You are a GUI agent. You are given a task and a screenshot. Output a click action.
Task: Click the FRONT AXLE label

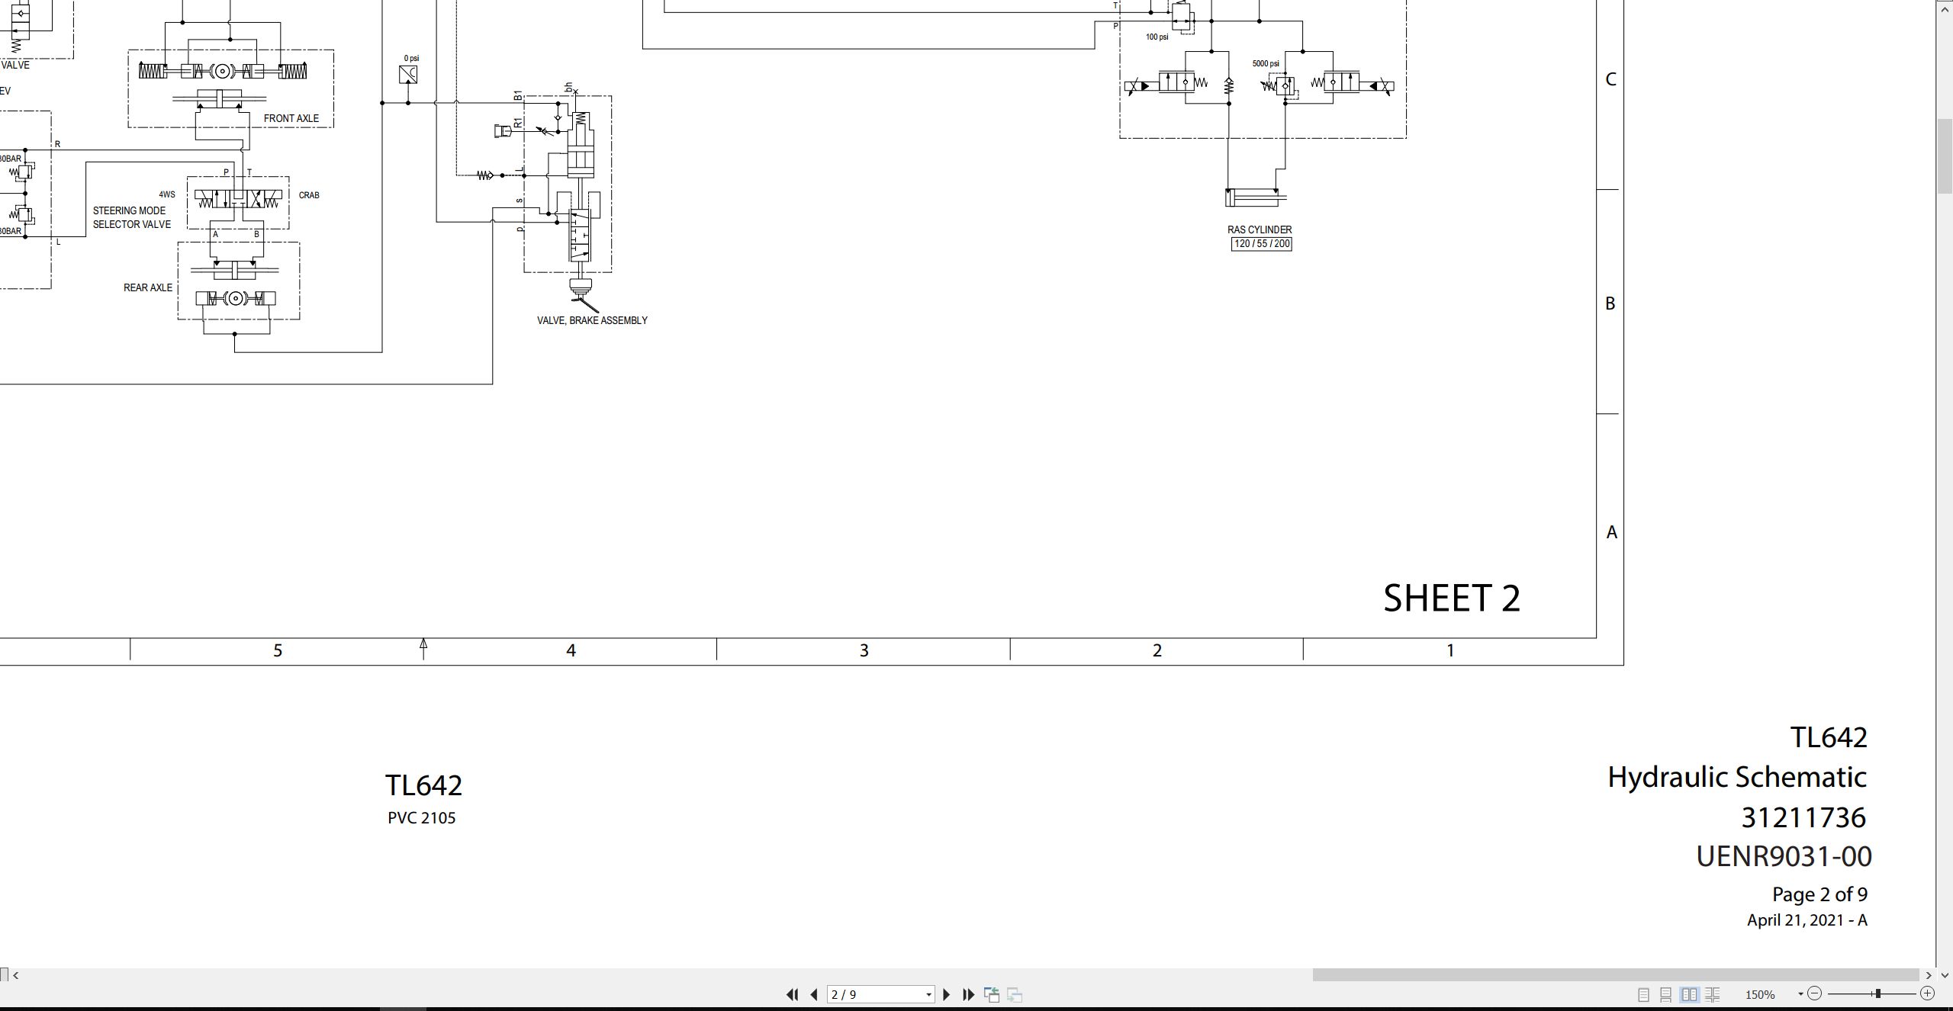pos(291,118)
